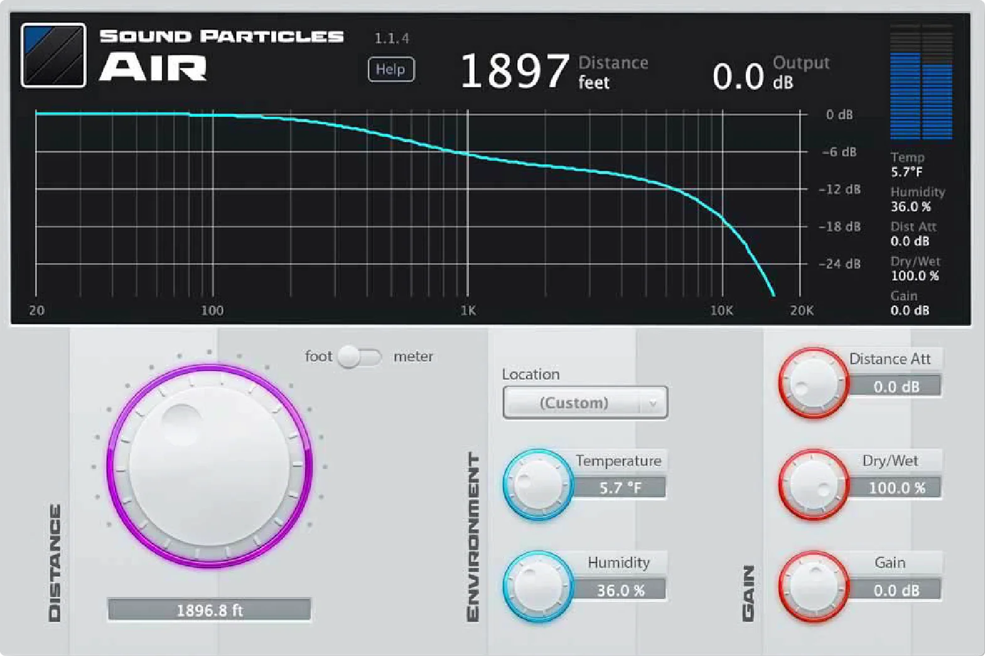Click the 5.7 °F temperature value field

point(620,487)
